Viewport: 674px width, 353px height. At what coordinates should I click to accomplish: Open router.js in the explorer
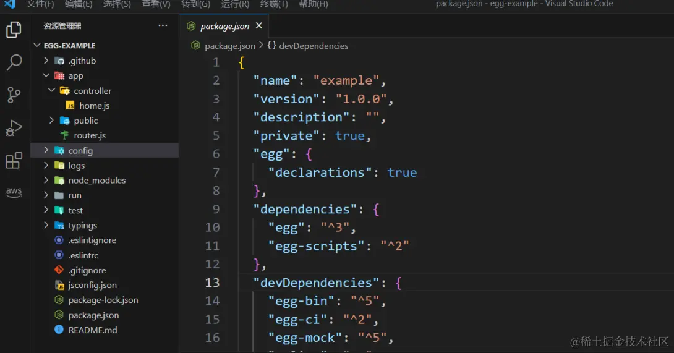(90, 135)
